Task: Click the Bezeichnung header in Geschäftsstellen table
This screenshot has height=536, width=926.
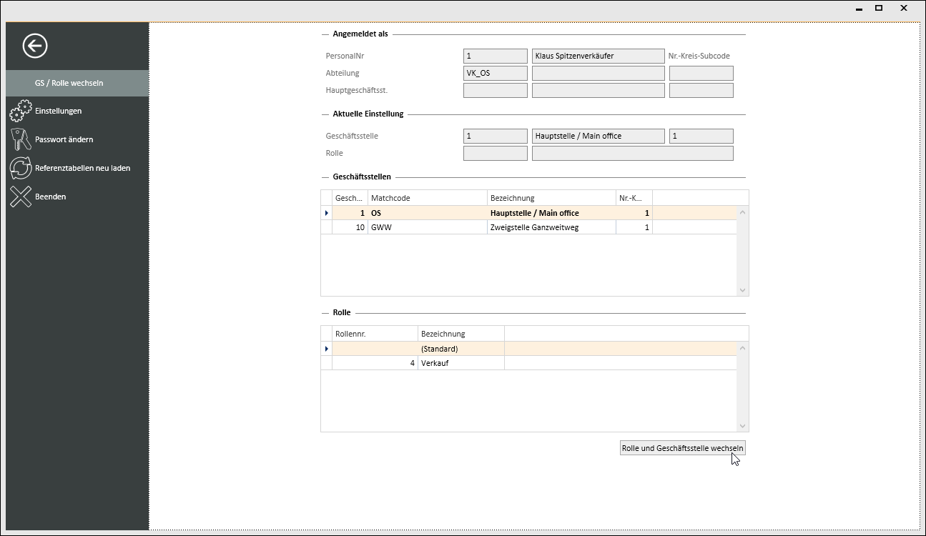Action: 551,198
